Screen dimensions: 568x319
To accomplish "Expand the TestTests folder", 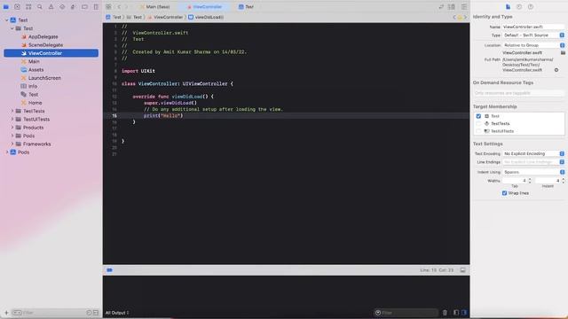I will click(x=12, y=111).
